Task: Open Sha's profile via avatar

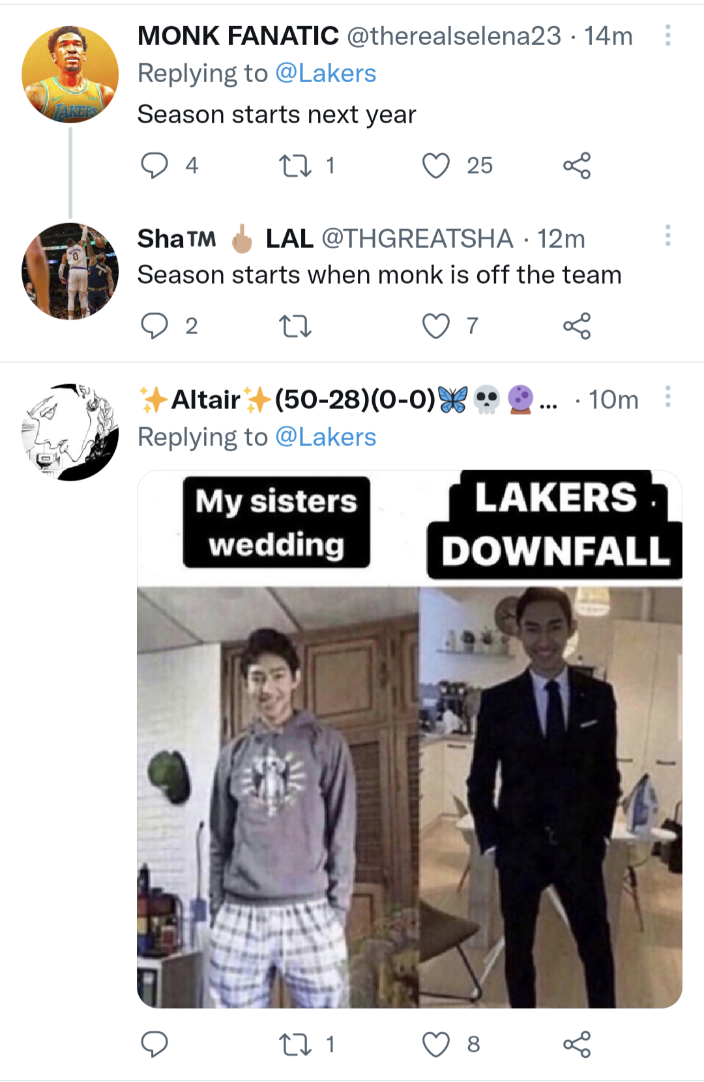Action: coord(70,271)
